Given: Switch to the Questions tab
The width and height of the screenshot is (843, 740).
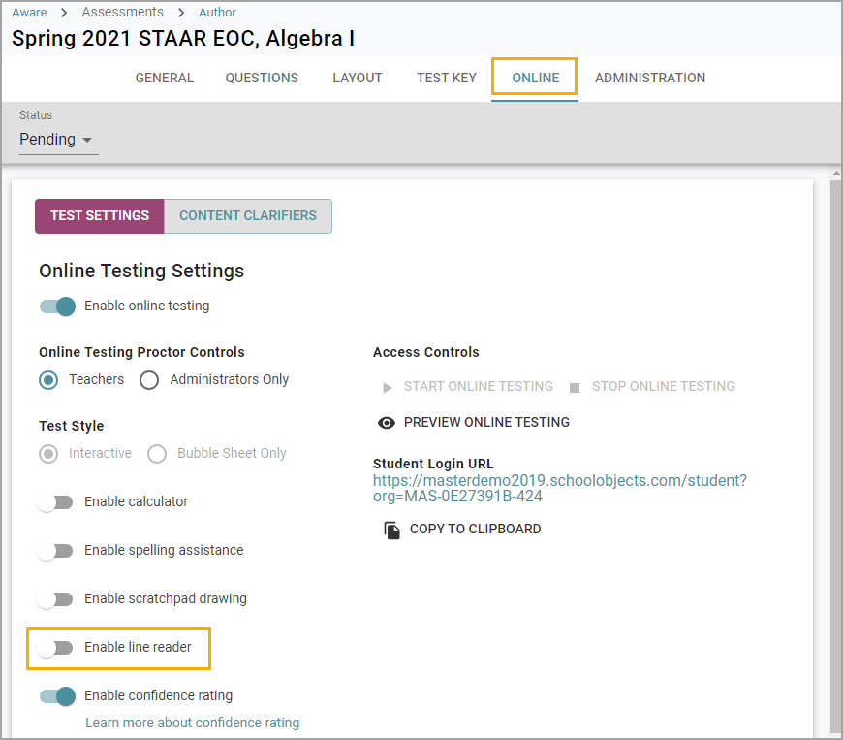Looking at the screenshot, I should [x=262, y=78].
